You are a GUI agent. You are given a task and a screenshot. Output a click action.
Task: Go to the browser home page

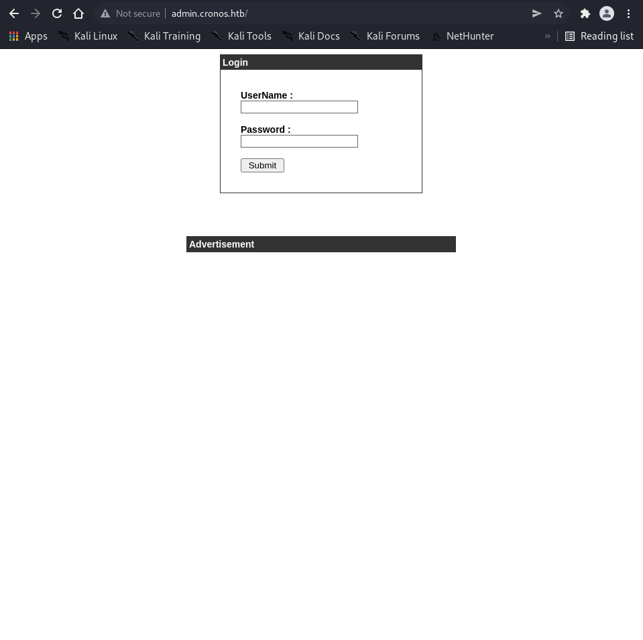point(78,13)
